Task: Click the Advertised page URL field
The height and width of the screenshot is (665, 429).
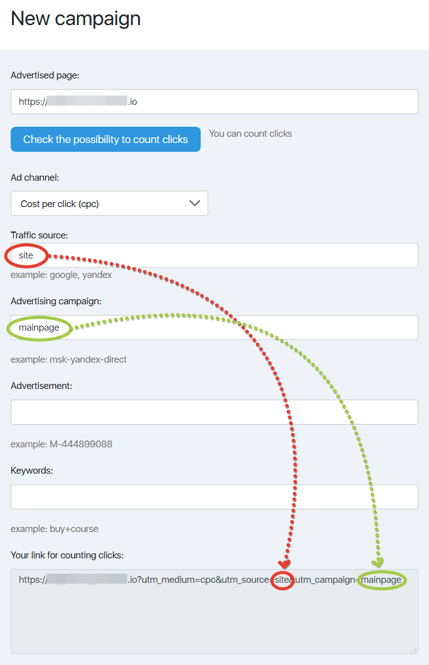Action: (x=214, y=102)
